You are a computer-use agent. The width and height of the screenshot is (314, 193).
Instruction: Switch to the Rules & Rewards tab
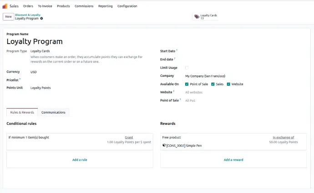pyautogui.click(x=22, y=112)
